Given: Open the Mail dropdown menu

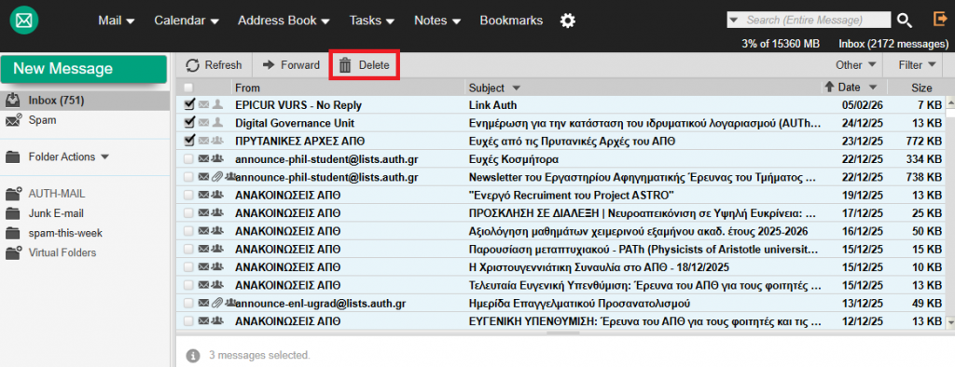Looking at the screenshot, I should pyautogui.click(x=117, y=20).
